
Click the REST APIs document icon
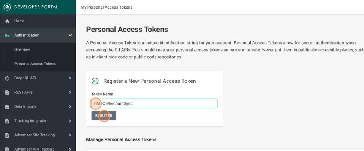[7, 93]
